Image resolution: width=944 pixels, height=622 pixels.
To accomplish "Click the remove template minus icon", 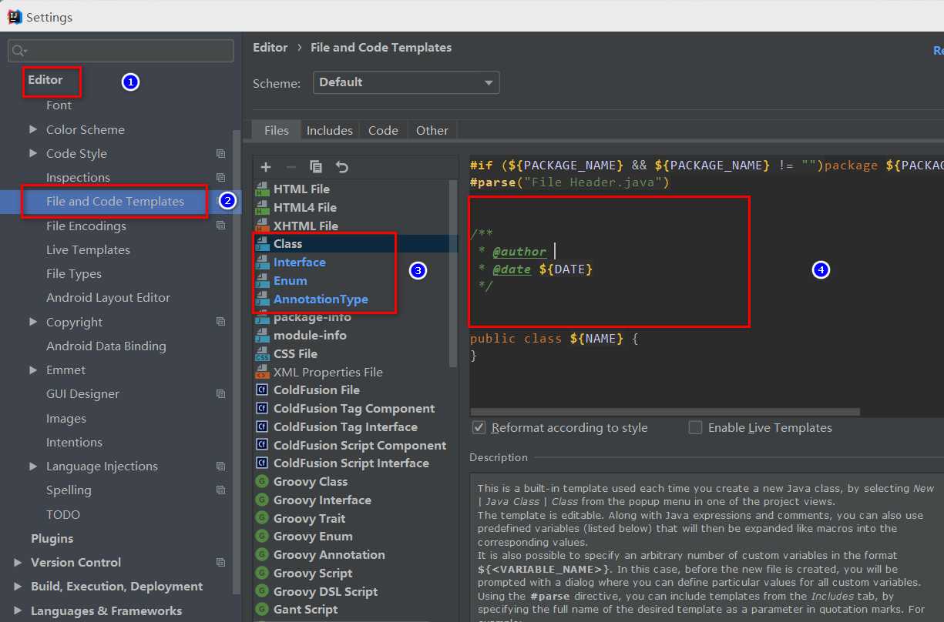I will tap(291, 166).
